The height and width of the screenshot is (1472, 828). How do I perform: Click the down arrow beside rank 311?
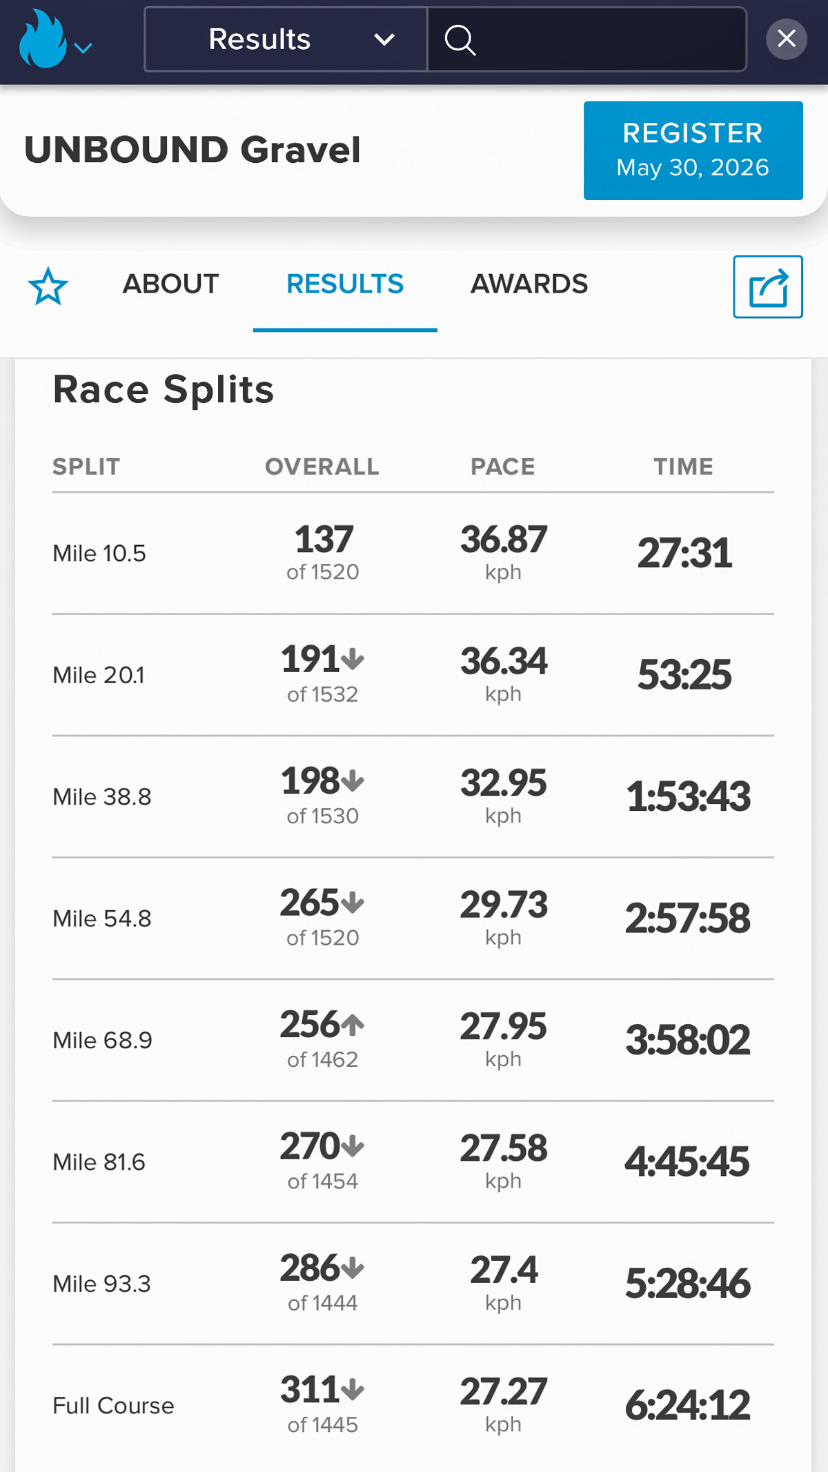(353, 1389)
